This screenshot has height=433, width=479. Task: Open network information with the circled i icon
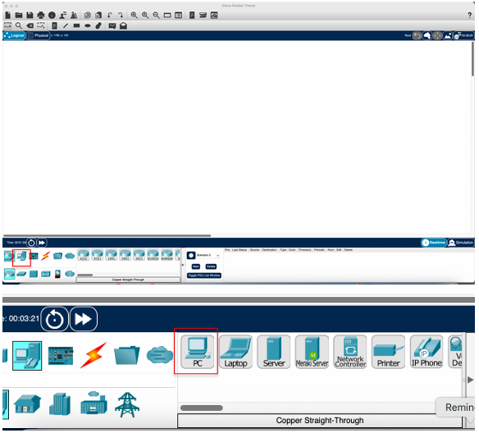coord(52,15)
